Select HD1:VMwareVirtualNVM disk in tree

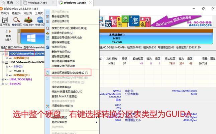pos(27,62)
